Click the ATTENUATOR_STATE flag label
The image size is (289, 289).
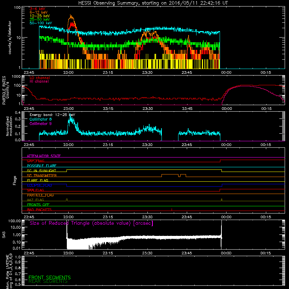click(x=44, y=156)
